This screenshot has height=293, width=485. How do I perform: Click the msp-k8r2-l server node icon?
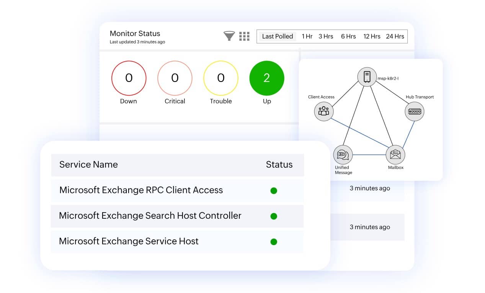click(367, 76)
